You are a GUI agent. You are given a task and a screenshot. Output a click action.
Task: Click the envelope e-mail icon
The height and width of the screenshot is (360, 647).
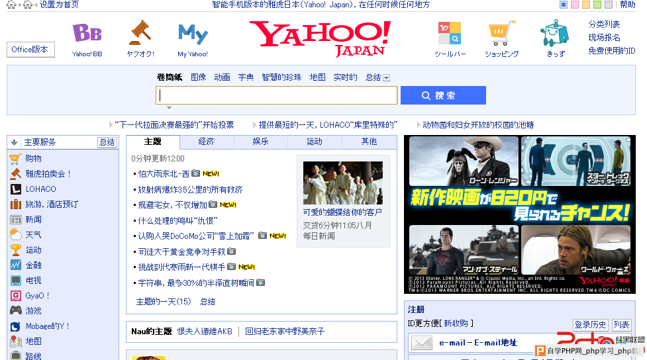(422, 343)
